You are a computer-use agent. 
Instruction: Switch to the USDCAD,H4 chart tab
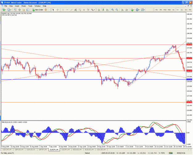[101, 149]
